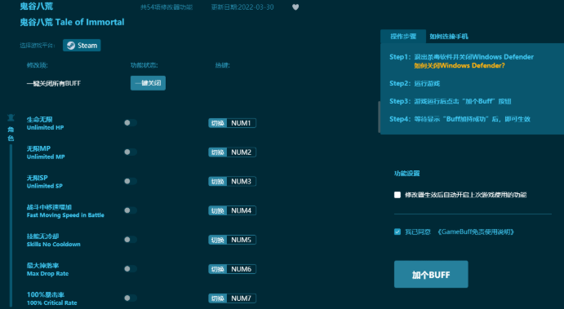Image resolution: width=564 pixels, height=309 pixels.
Task: Click 切换 button for NUM4 hotkey
Action: pyautogui.click(x=218, y=210)
